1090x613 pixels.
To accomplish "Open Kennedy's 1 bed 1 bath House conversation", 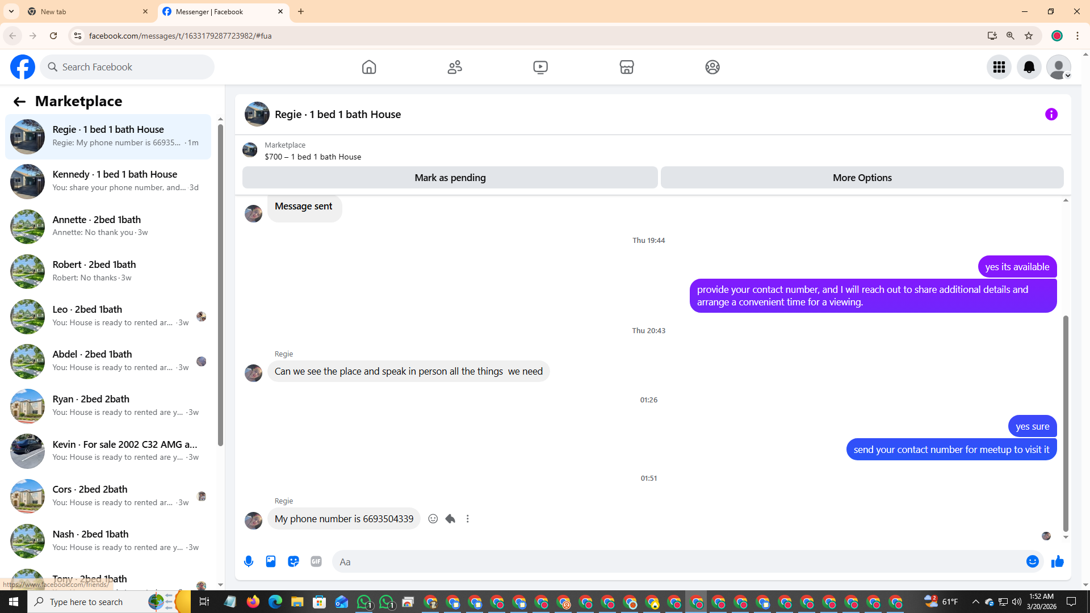I will pos(108,181).
